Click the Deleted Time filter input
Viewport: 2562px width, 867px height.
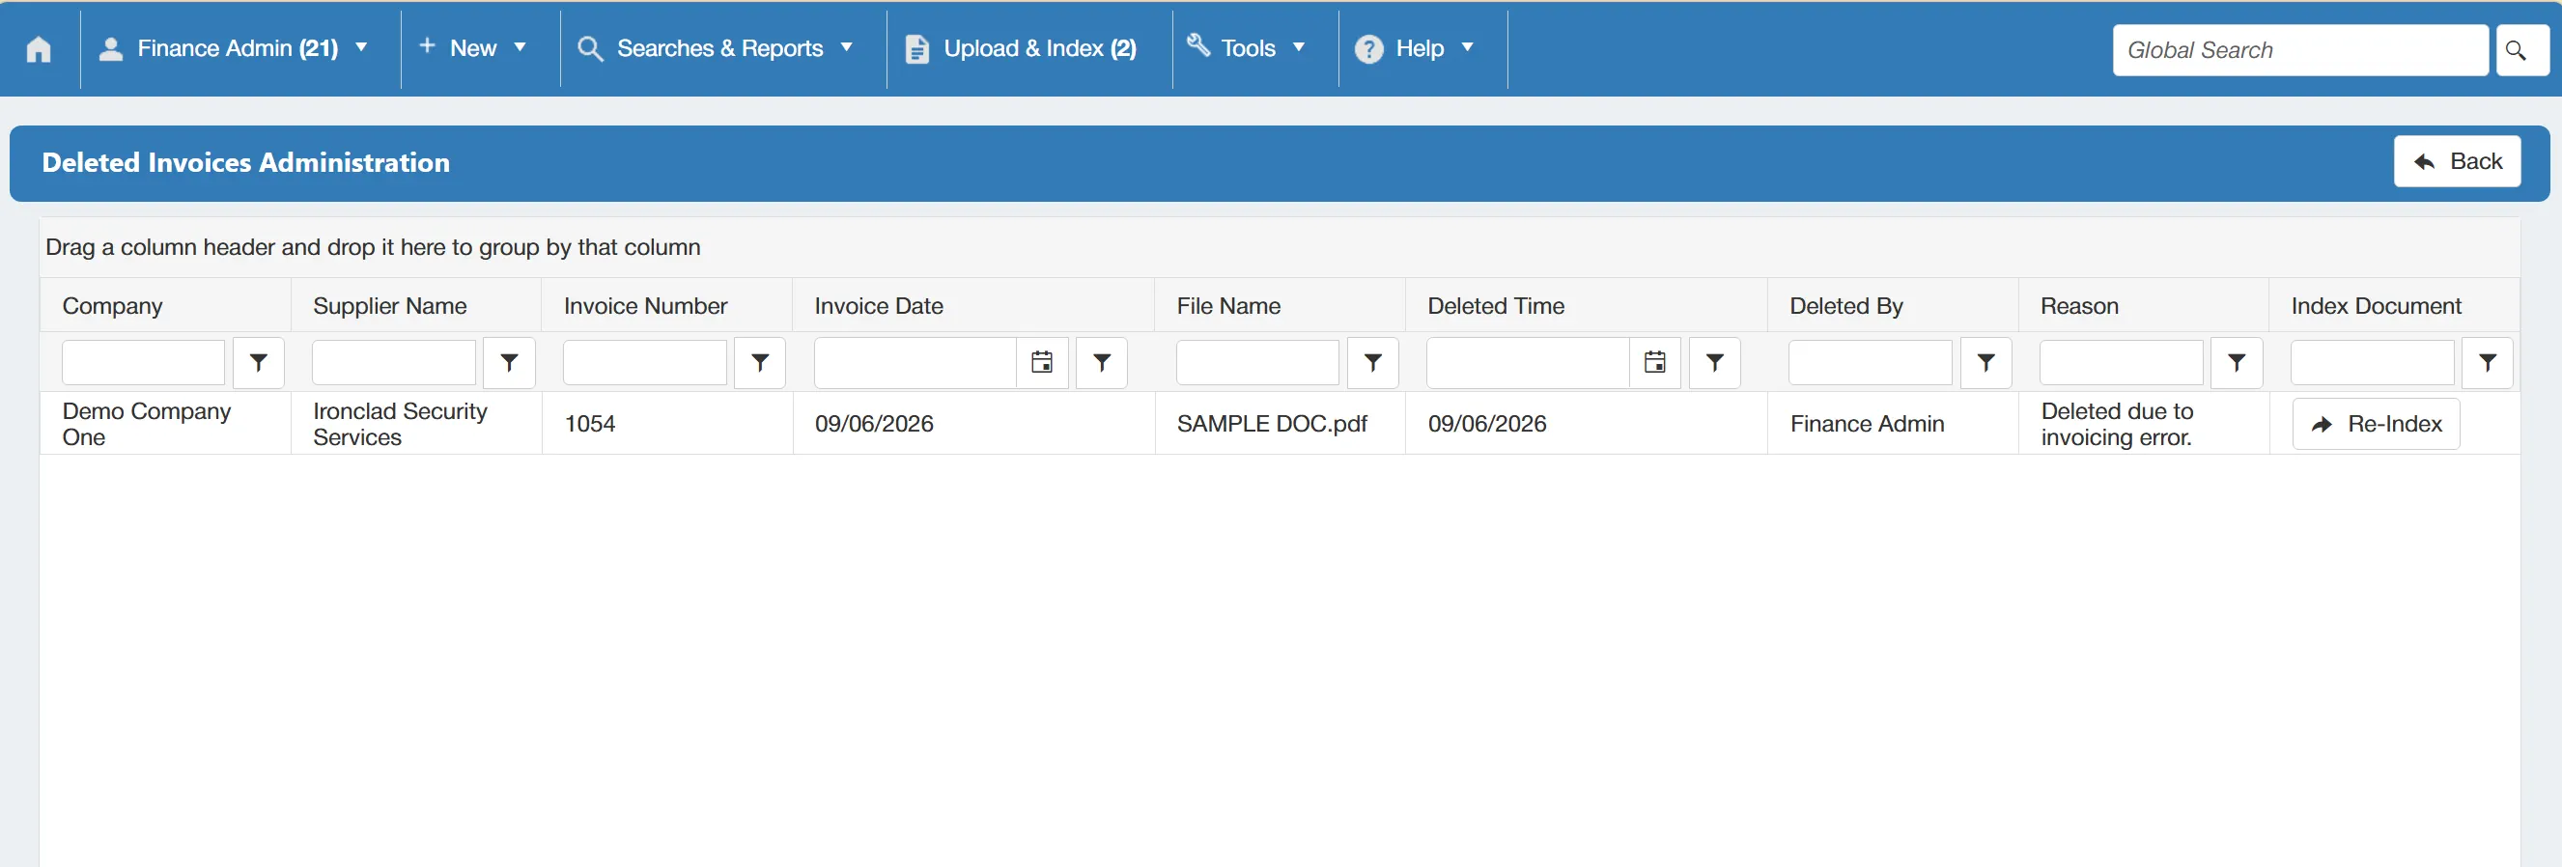1528,363
